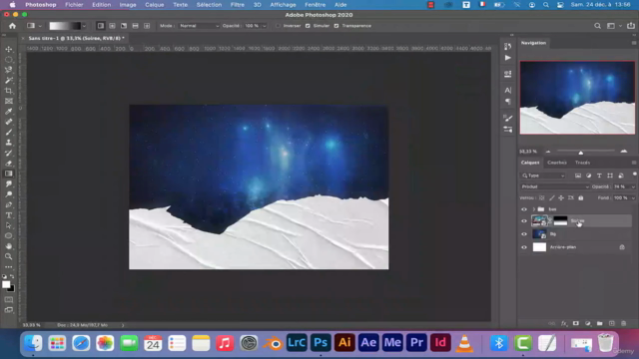
Task: Toggle the layer filter switch
Action: (635, 175)
